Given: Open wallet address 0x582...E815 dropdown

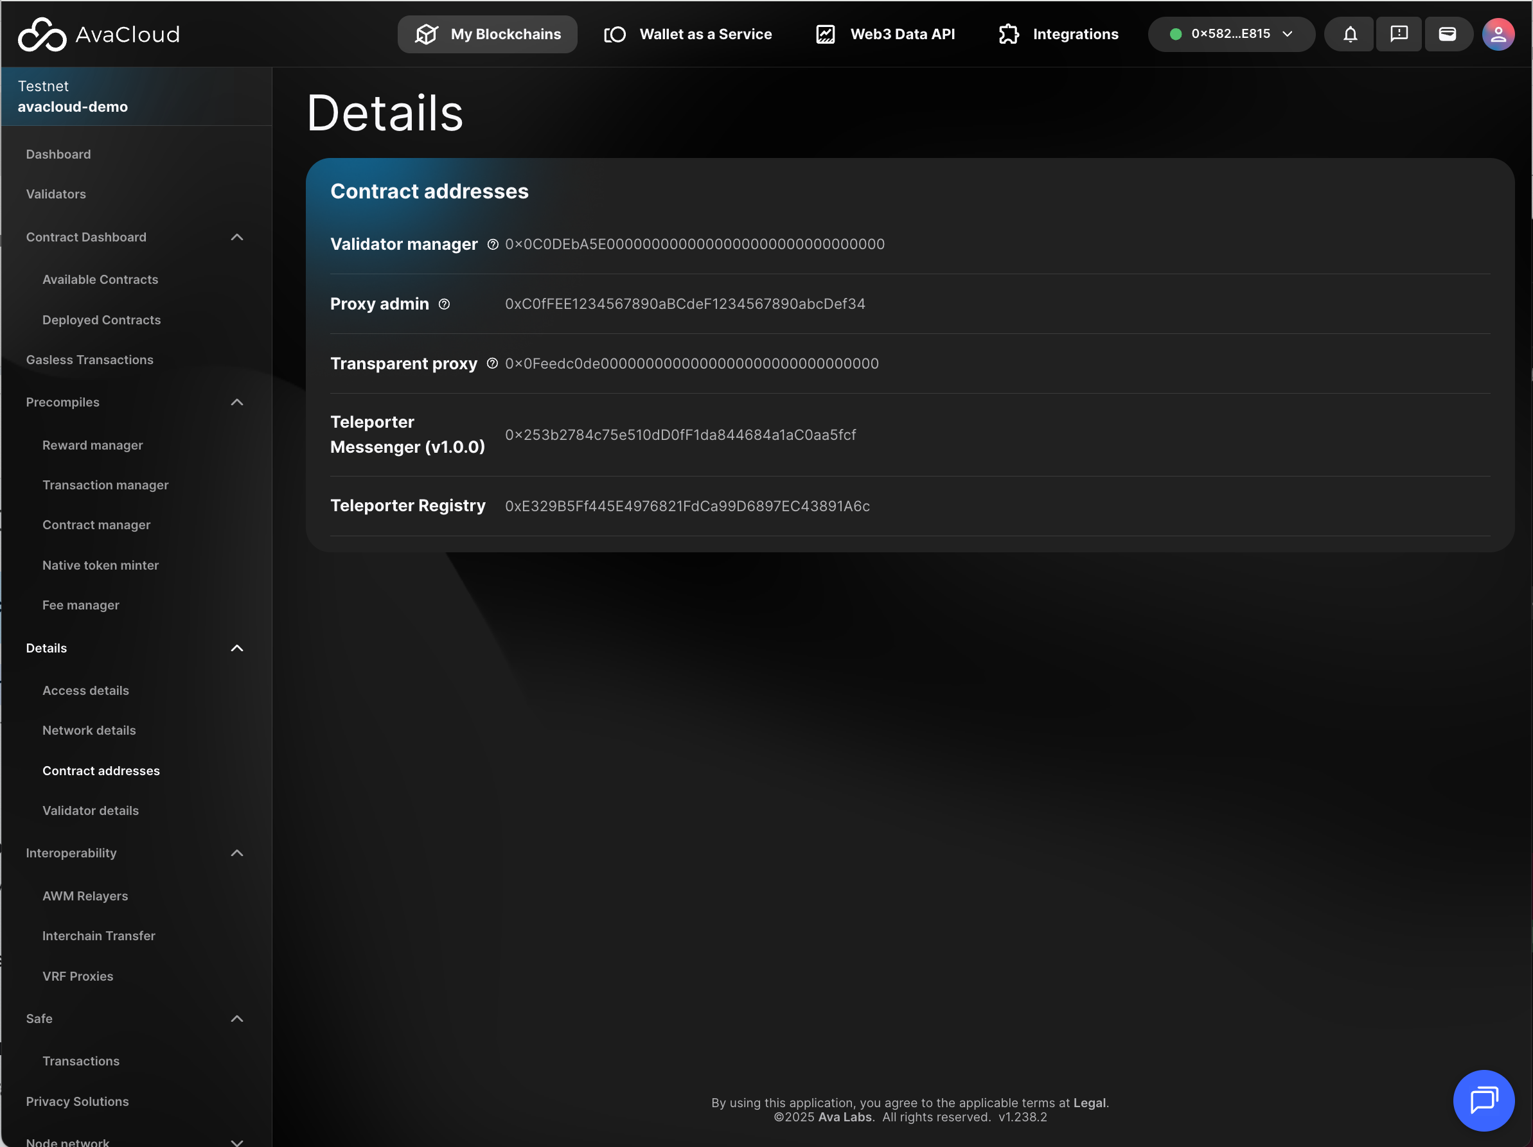Looking at the screenshot, I should click(x=1231, y=34).
